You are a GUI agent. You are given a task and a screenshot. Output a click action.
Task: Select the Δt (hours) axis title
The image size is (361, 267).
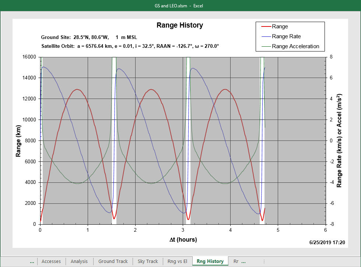point(183,239)
